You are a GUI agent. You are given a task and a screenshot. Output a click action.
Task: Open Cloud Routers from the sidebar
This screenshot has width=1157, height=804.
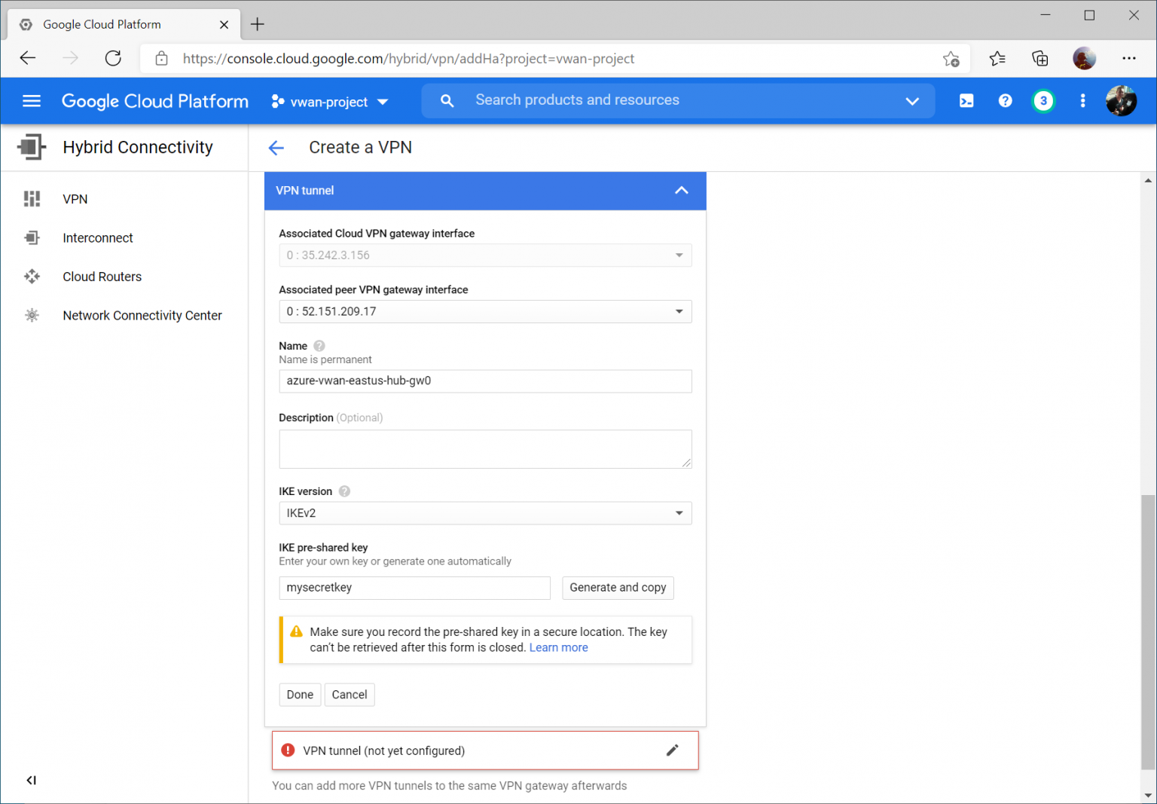[32, 277]
